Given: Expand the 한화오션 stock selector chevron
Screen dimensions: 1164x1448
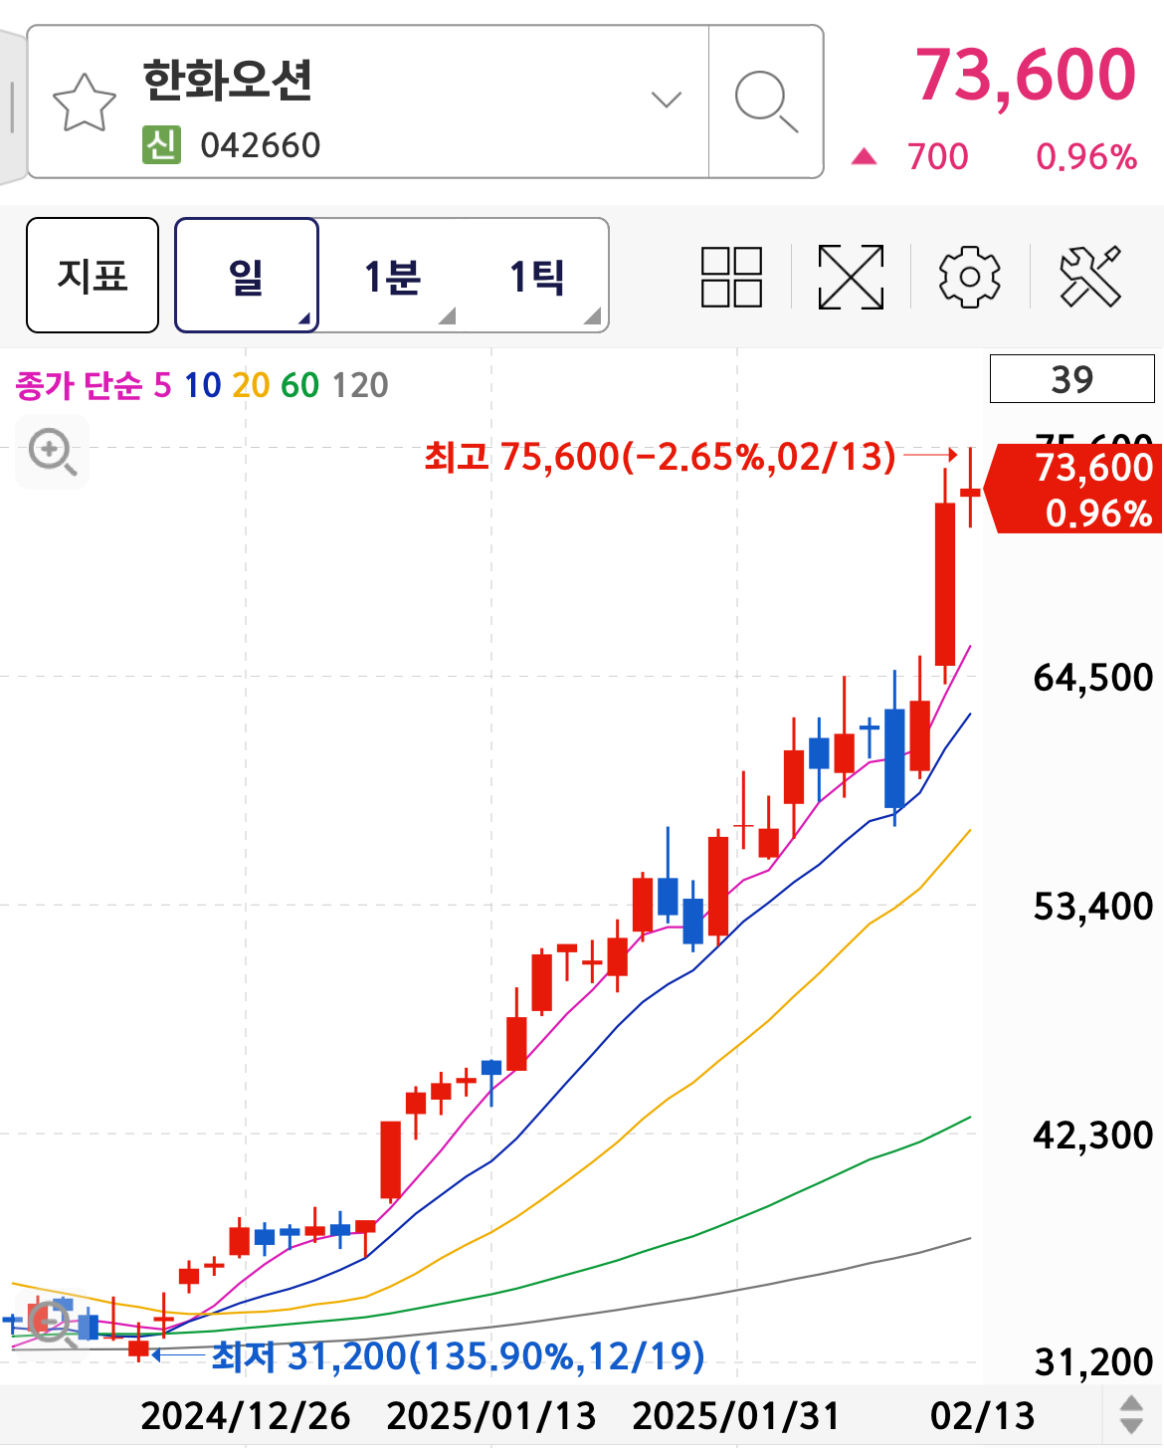Looking at the screenshot, I should 666,100.
